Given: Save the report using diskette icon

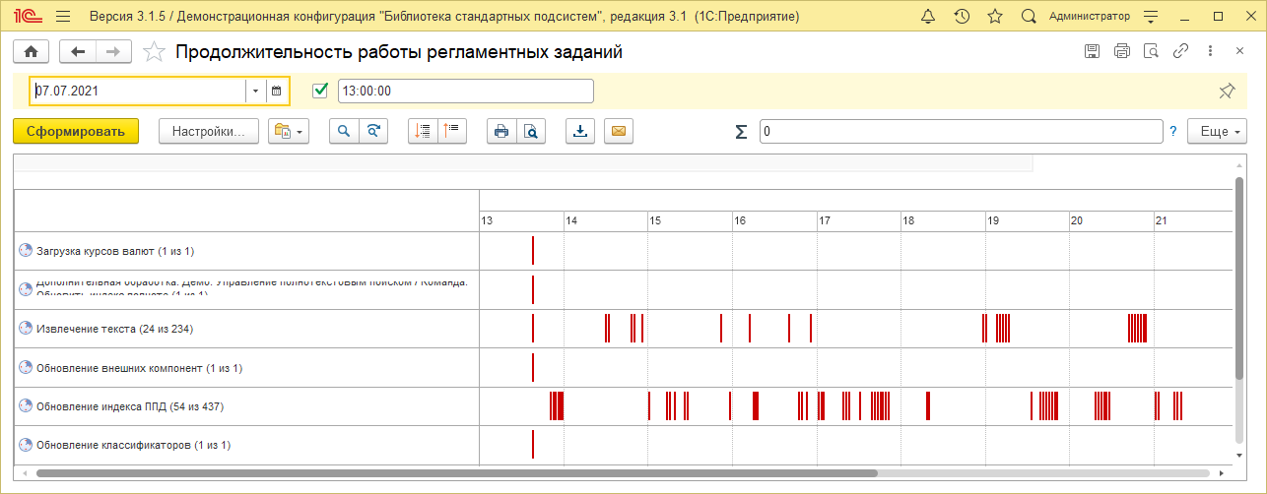Looking at the screenshot, I should 1092,51.
